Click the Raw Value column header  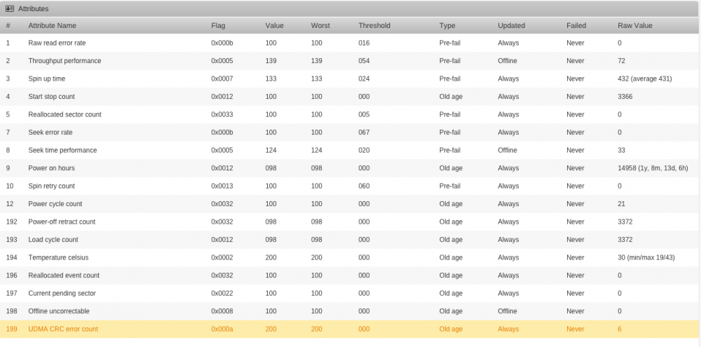coord(635,25)
